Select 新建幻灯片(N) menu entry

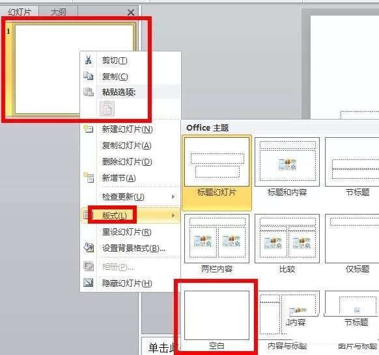point(127,129)
